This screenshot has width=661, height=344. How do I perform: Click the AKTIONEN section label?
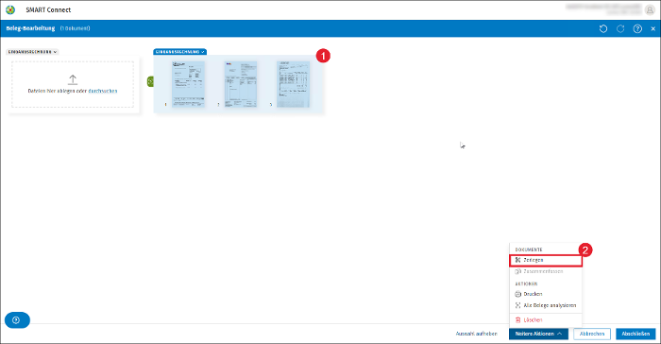pyautogui.click(x=526, y=284)
